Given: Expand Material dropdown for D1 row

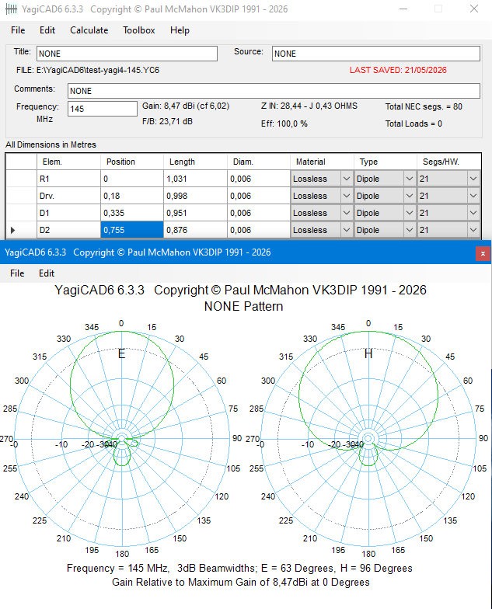Looking at the screenshot, I should (x=347, y=213).
